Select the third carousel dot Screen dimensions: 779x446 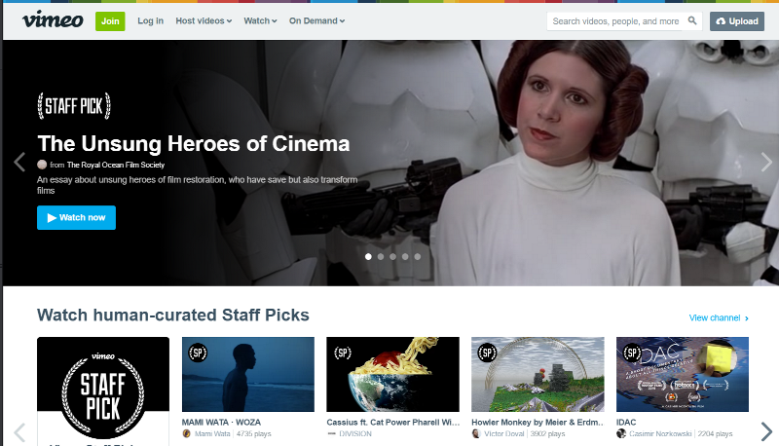(393, 257)
